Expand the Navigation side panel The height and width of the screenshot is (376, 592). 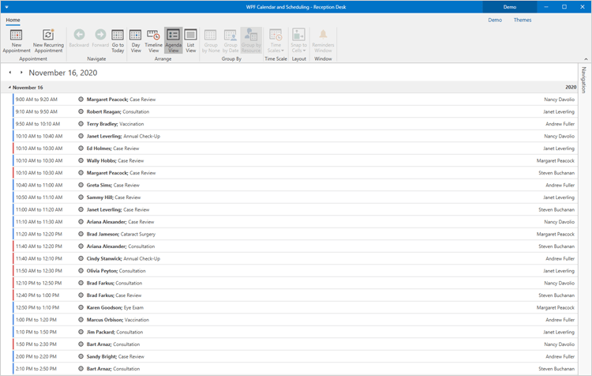[583, 80]
